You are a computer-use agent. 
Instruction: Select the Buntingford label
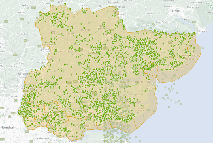22,34
